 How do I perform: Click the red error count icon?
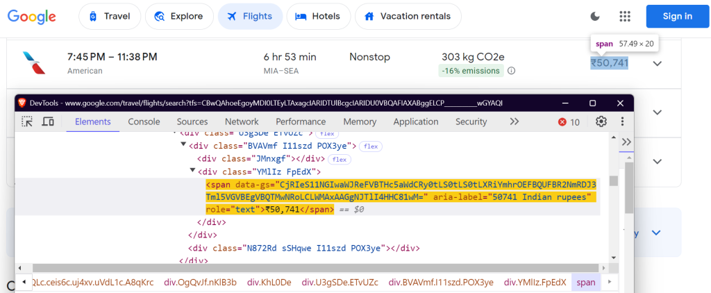click(562, 122)
